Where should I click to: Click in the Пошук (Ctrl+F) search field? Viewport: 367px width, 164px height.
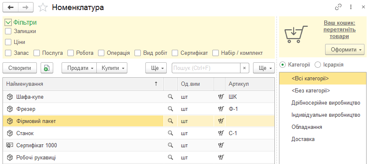(206, 68)
